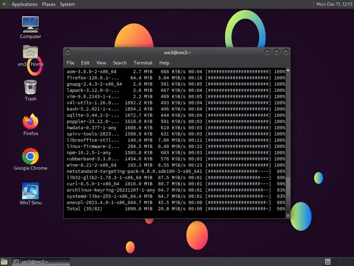This screenshot has width=354, height=266.
Task: Click the show desktop icon in bottom panel
Action: pyautogui.click(x=4, y=262)
